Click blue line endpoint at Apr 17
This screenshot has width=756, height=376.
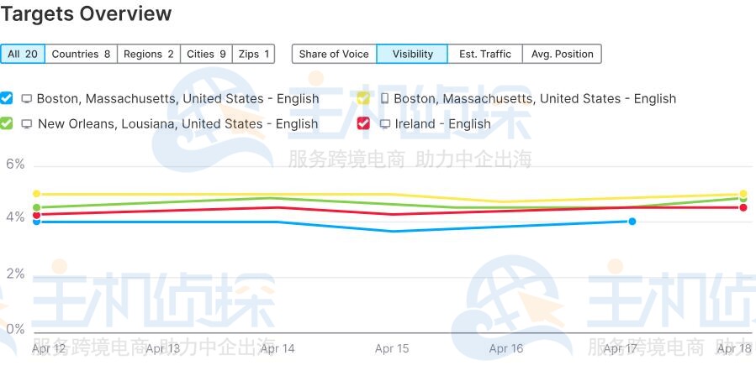[632, 222]
